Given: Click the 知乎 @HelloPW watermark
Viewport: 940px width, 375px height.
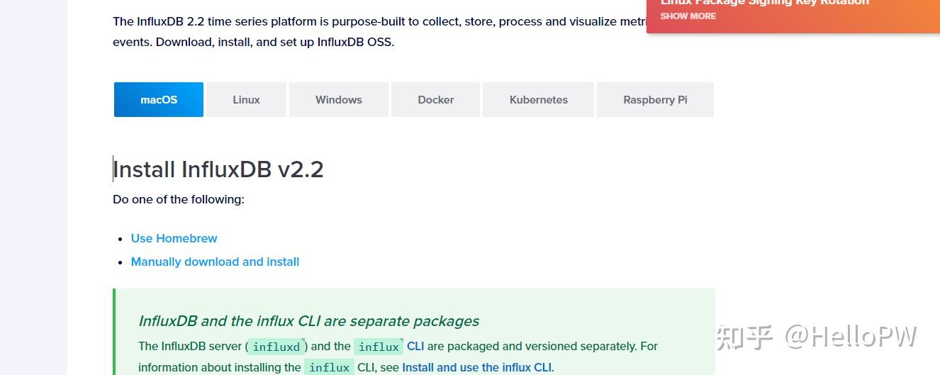Looking at the screenshot, I should pos(816,337).
